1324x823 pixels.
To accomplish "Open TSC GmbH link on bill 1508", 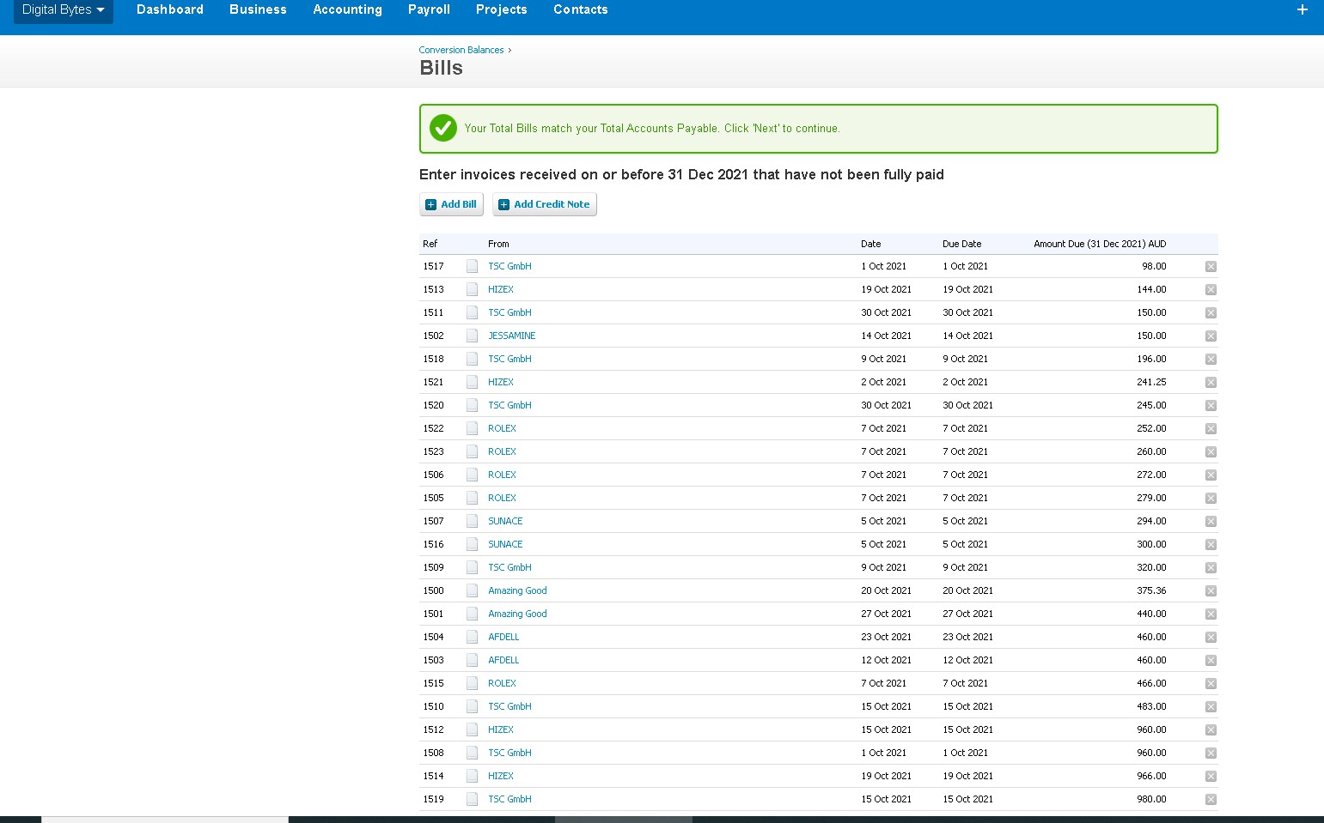I will click(x=509, y=753).
